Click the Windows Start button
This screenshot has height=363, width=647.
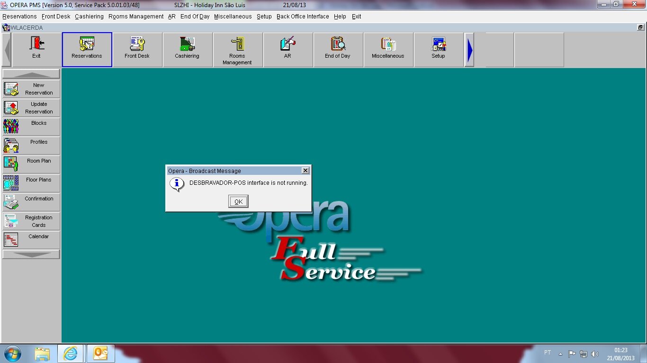point(12,353)
